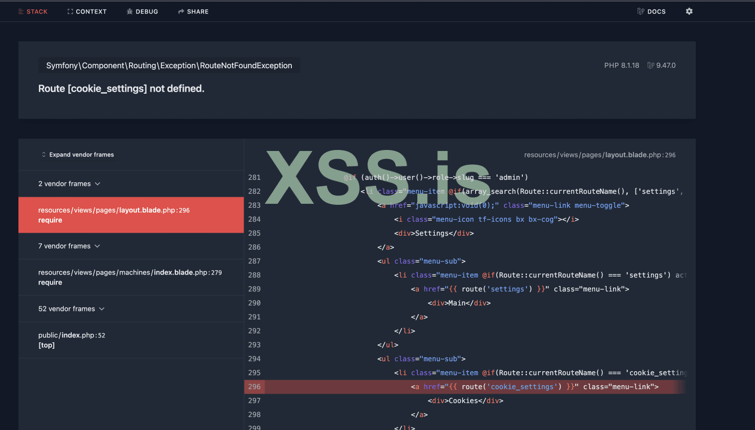
Task: Click line number 290 in the gutter
Action: pyautogui.click(x=254, y=303)
